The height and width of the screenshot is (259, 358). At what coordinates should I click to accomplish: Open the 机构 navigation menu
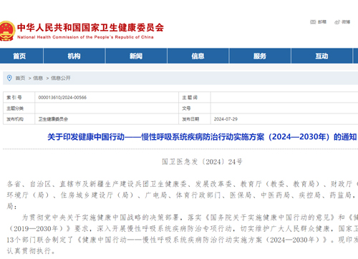tap(74, 56)
